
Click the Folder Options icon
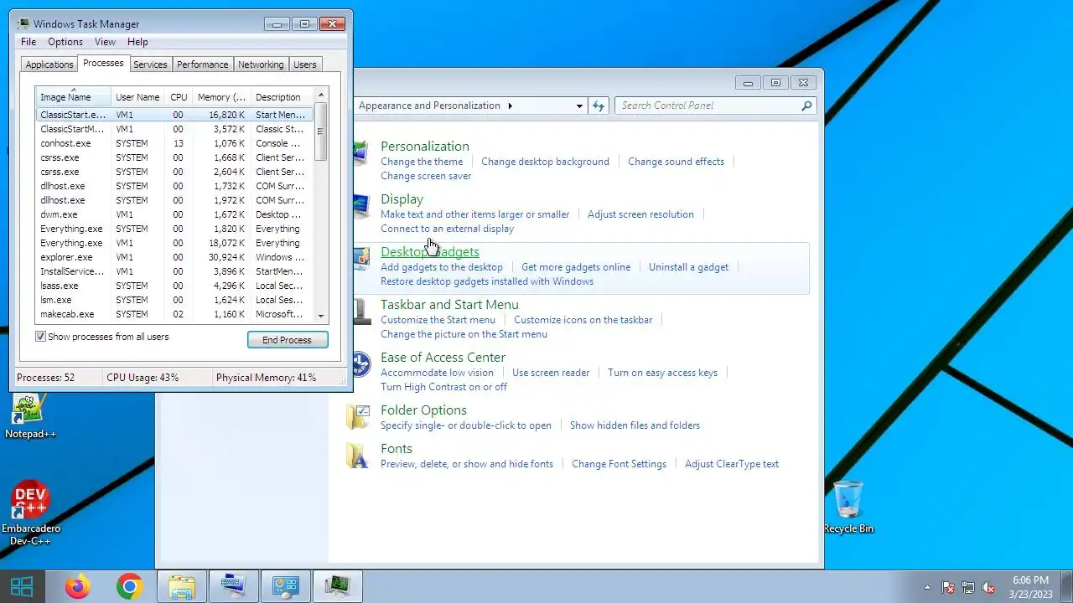(x=358, y=415)
